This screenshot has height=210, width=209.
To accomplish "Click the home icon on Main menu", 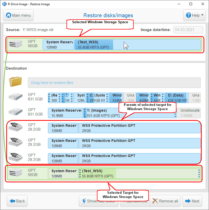I will (8, 15).
